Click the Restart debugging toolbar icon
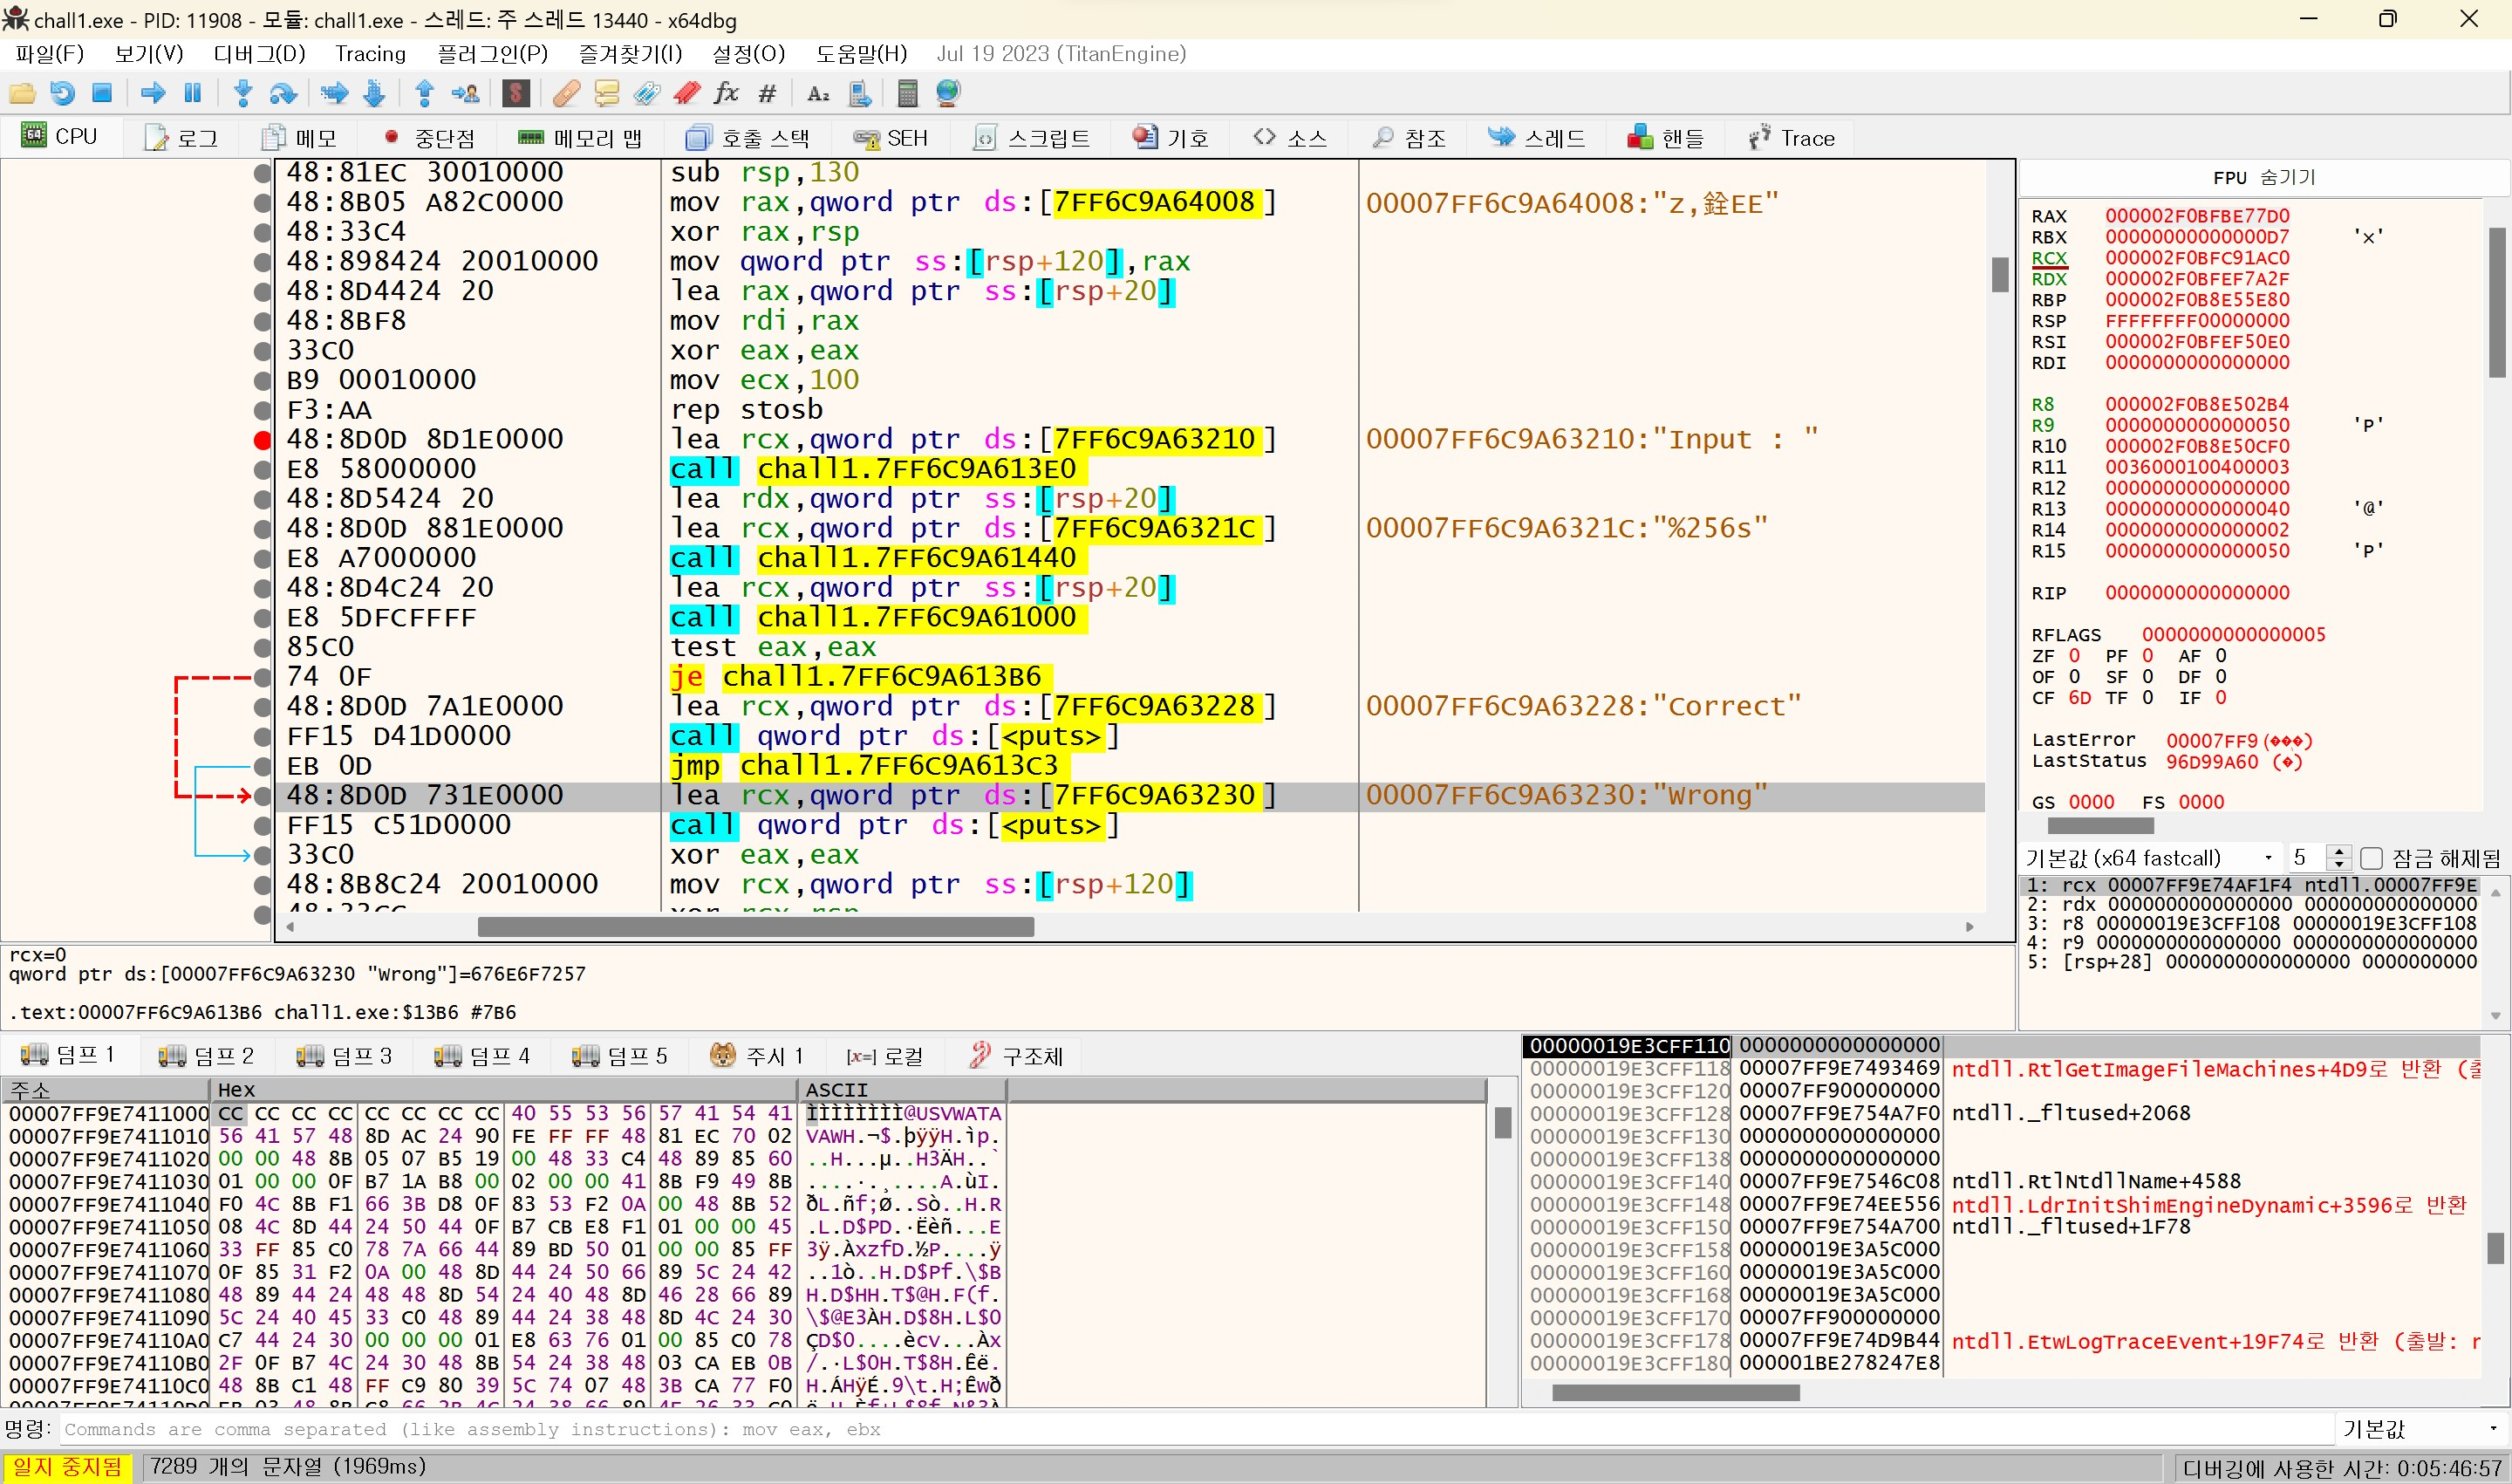The height and width of the screenshot is (1484, 2512). 62,93
